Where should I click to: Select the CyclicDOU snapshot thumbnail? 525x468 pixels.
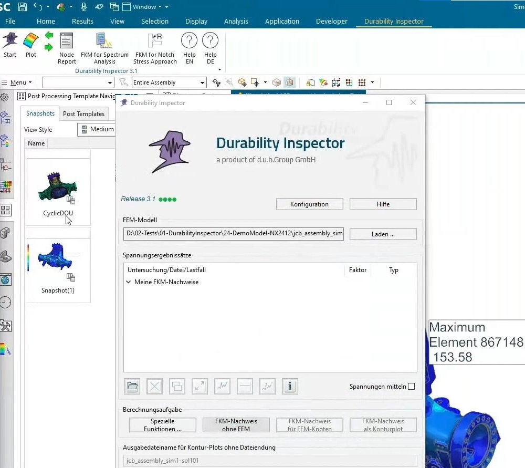pyautogui.click(x=58, y=188)
